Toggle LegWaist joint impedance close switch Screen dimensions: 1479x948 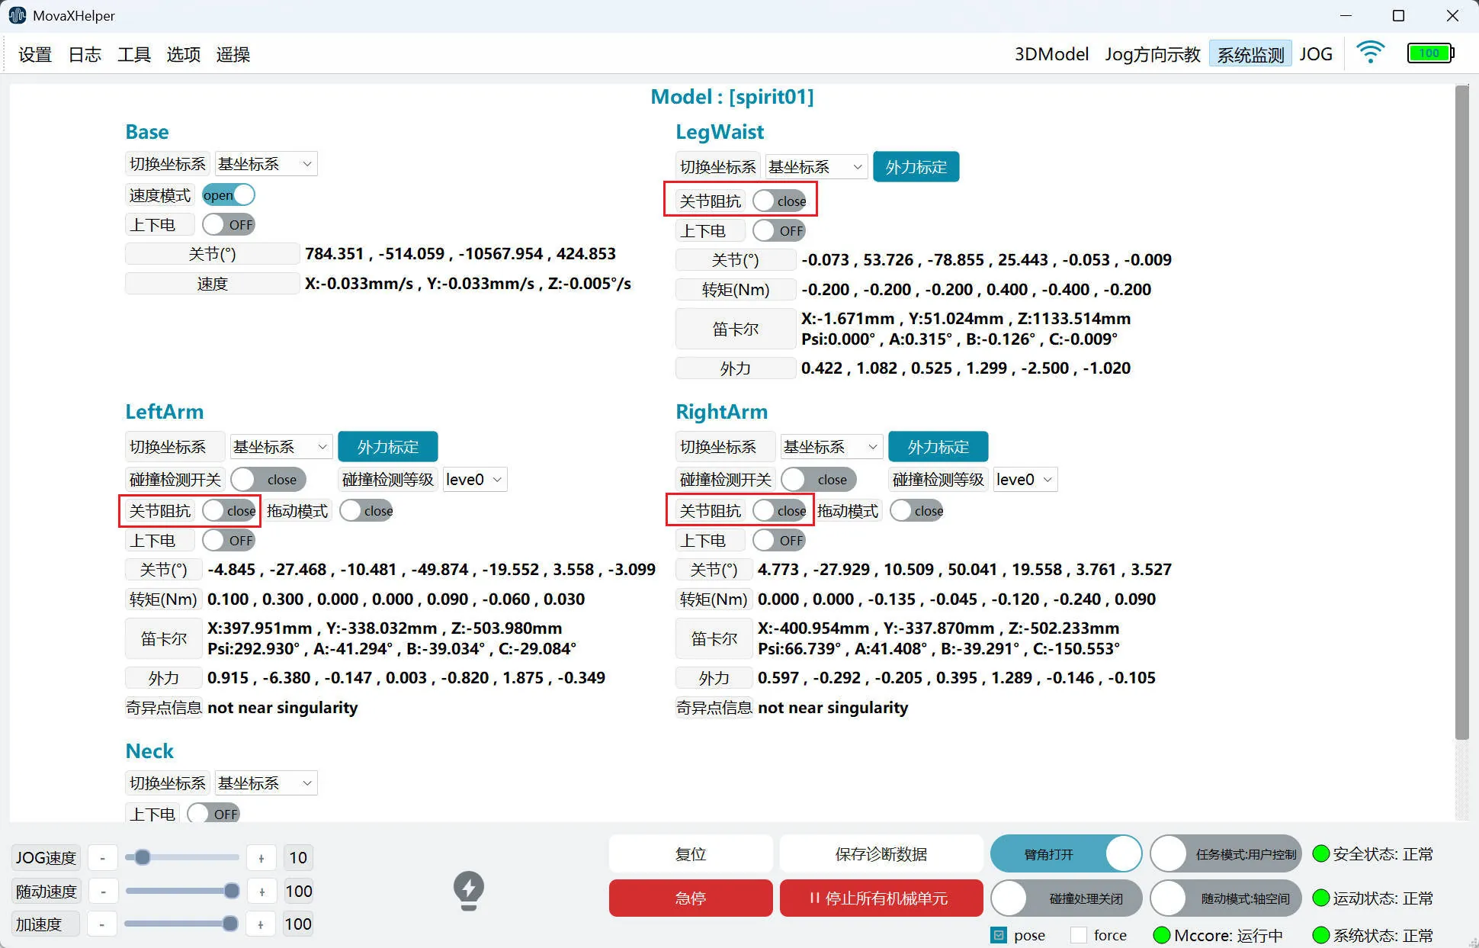[x=779, y=201]
